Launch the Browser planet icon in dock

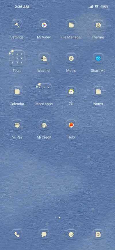point(71,234)
